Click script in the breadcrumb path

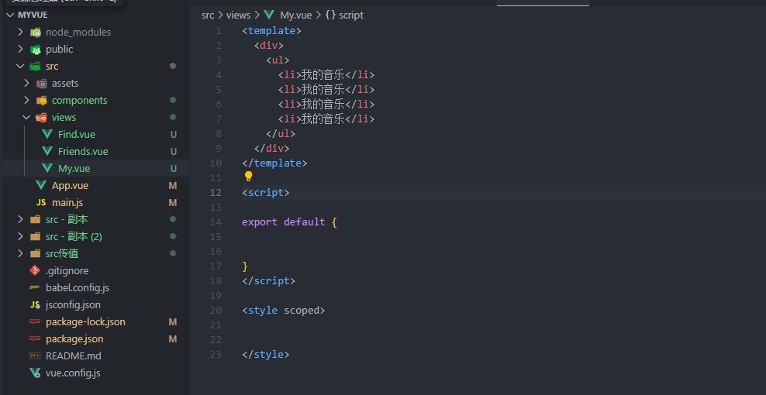(x=350, y=15)
